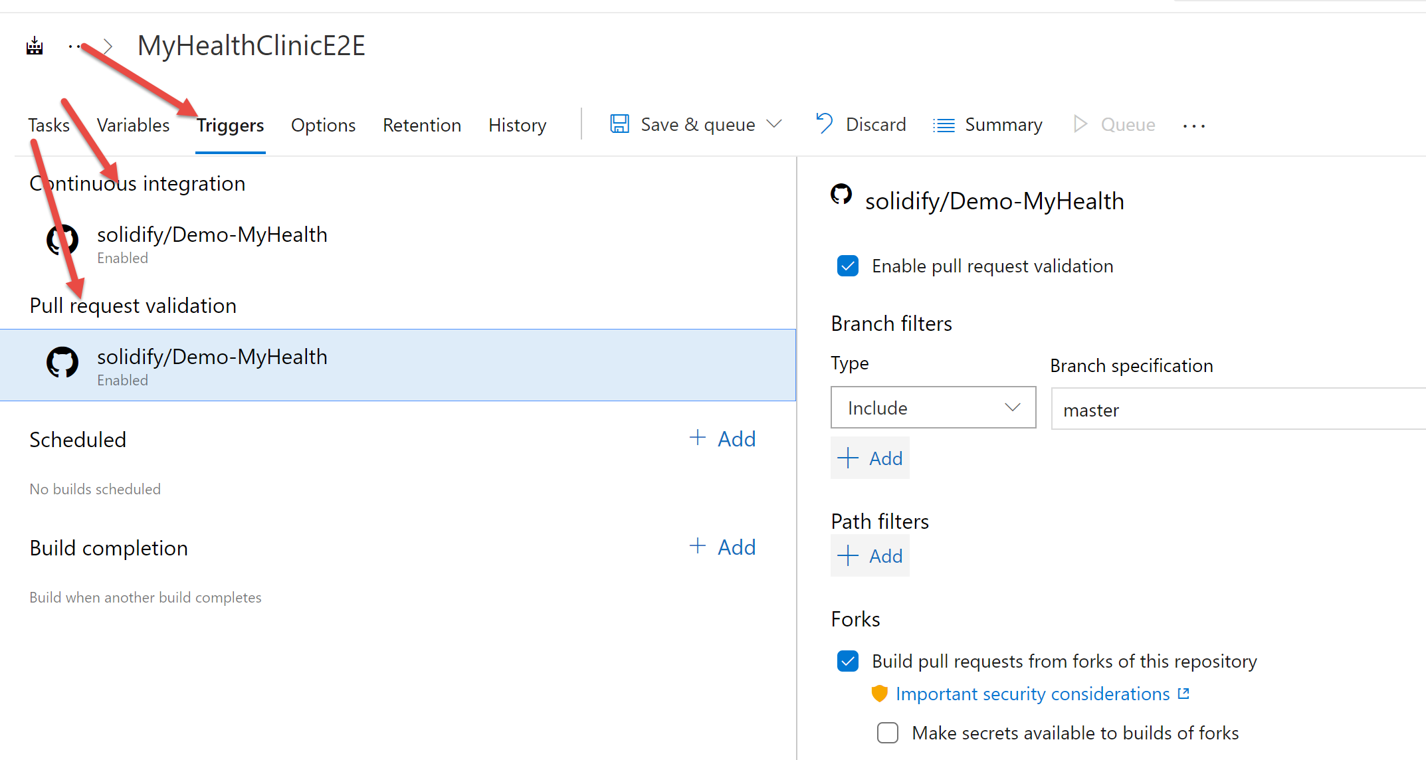The width and height of the screenshot is (1426, 760).
Task: Click the Path filters heading
Action: [x=880, y=522]
